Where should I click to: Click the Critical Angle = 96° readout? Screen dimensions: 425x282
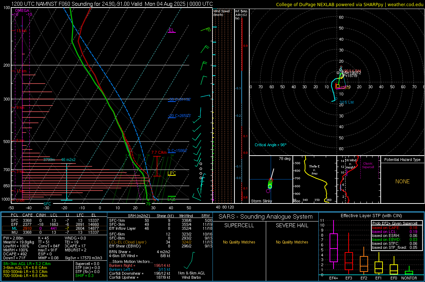click(270, 145)
